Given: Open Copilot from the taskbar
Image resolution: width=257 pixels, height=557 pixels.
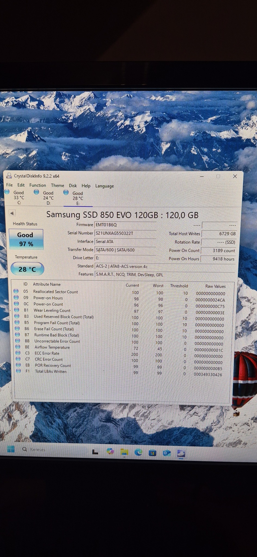Looking at the screenshot, I should [110, 451].
